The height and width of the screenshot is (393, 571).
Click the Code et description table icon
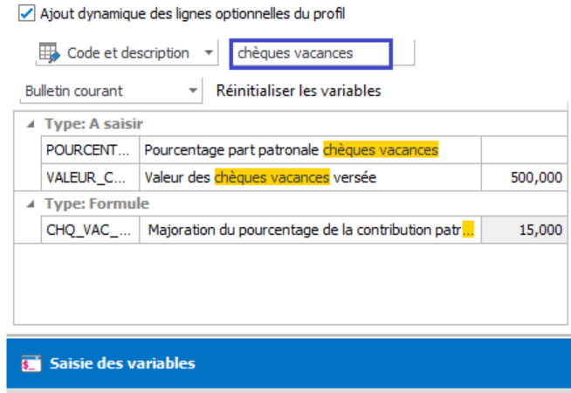49,52
